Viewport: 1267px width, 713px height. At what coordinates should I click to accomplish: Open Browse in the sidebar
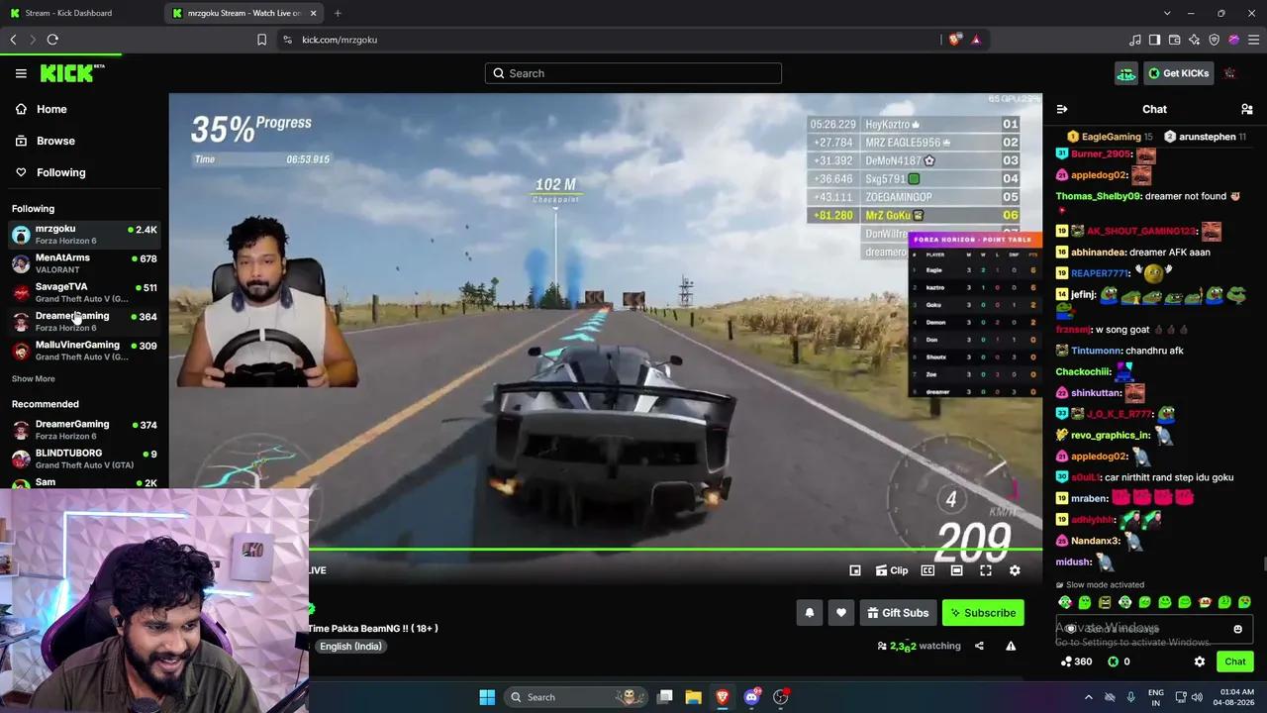coord(55,141)
